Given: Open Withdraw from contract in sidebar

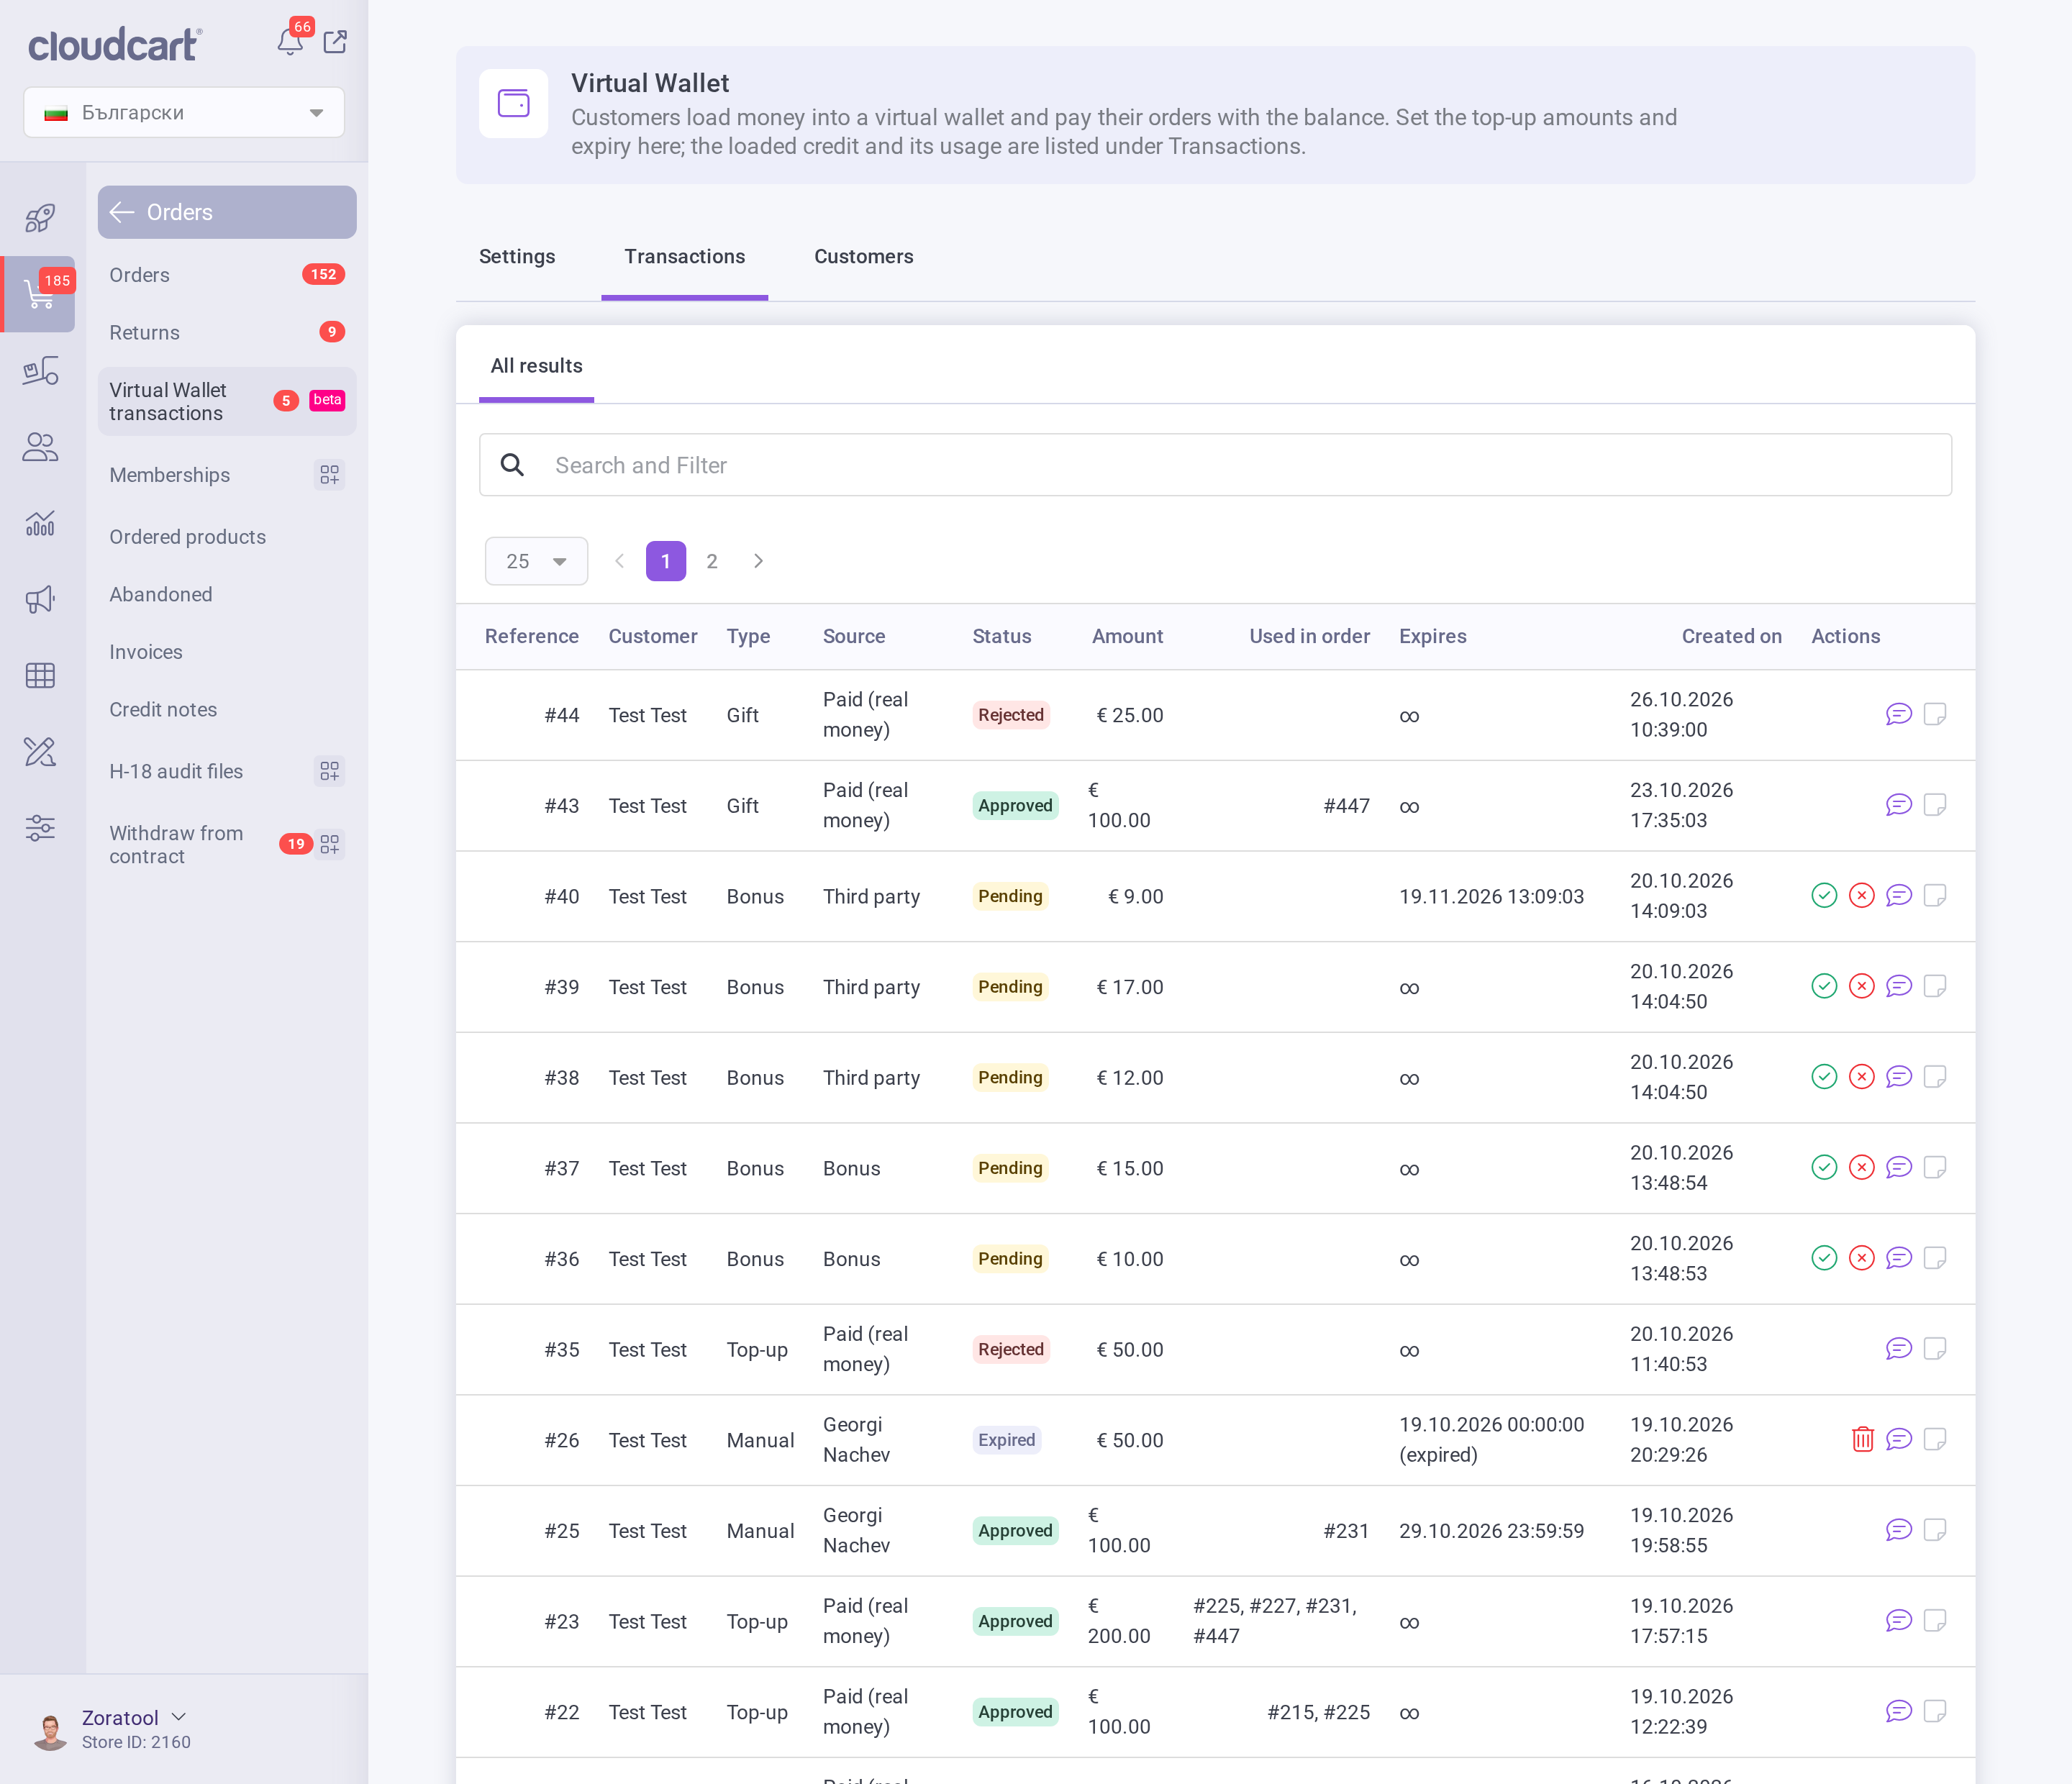Looking at the screenshot, I should click(x=227, y=845).
